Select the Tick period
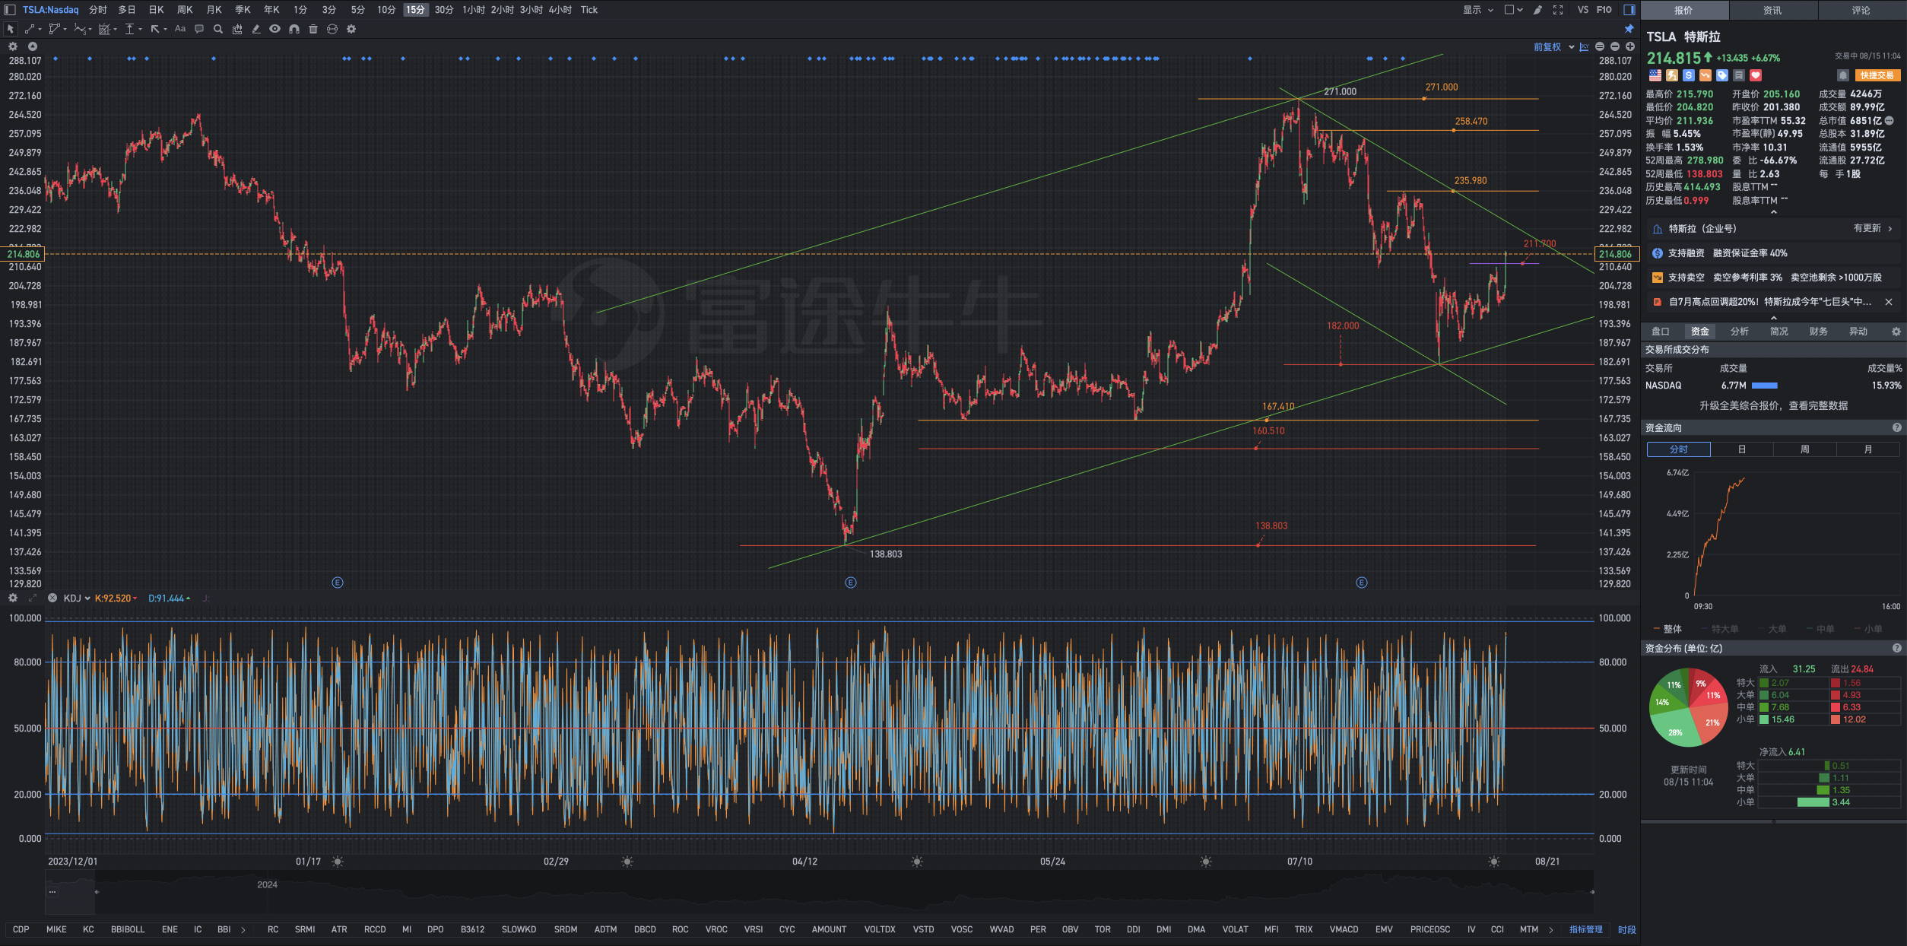 [589, 10]
